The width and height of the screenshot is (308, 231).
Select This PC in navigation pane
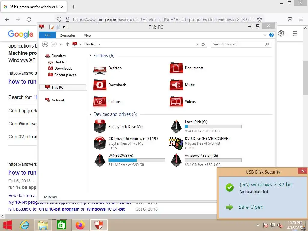coord(63,88)
